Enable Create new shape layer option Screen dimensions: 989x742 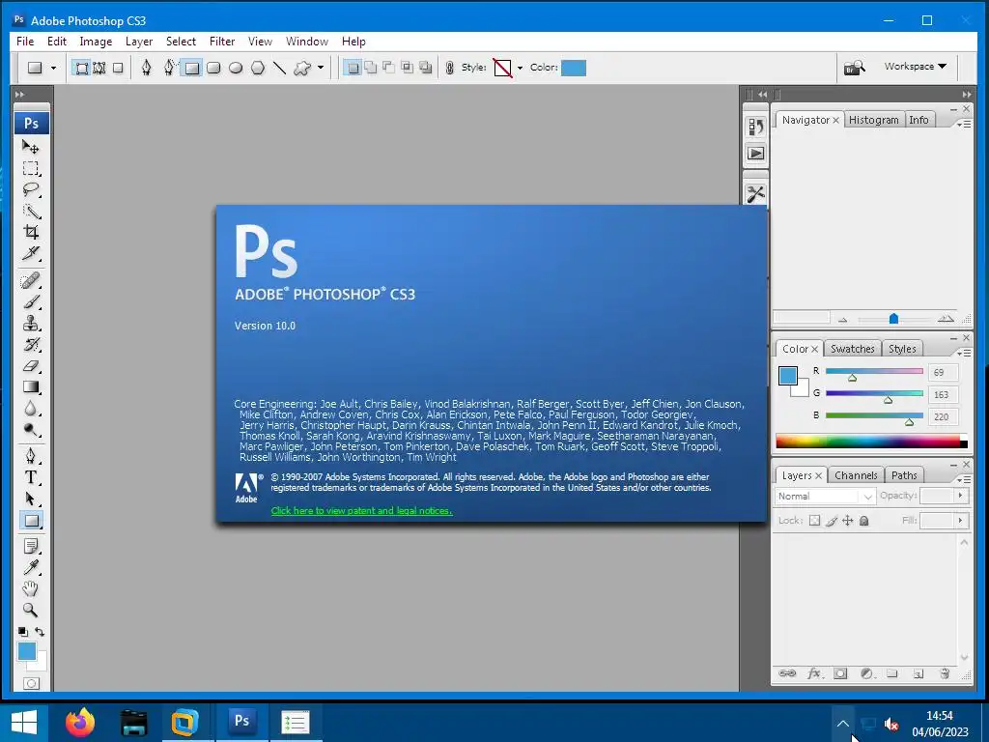tap(353, 68)
